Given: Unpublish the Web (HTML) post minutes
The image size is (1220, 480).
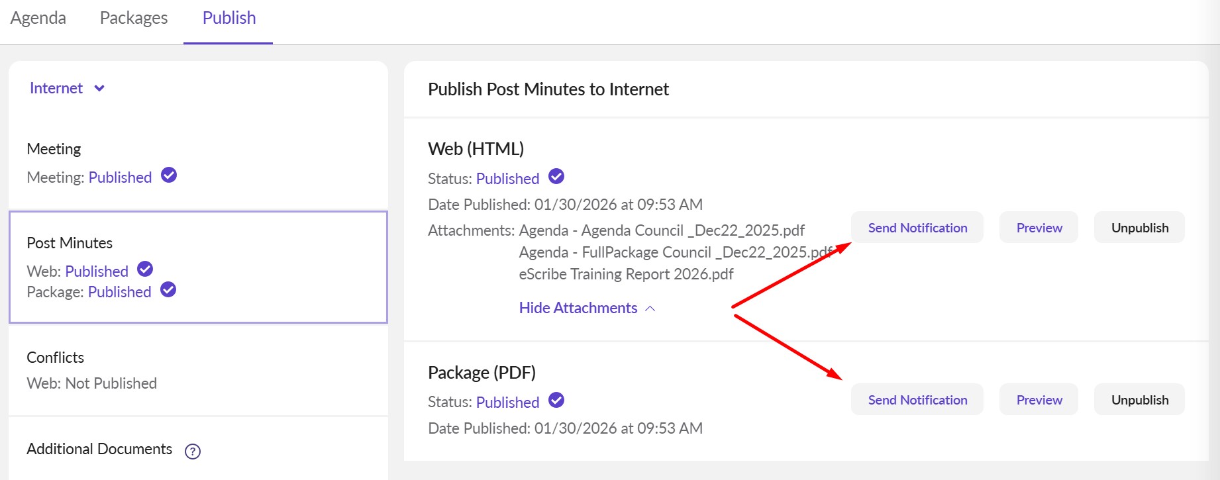Looking at the screenshot, I should click(1139, 228).
